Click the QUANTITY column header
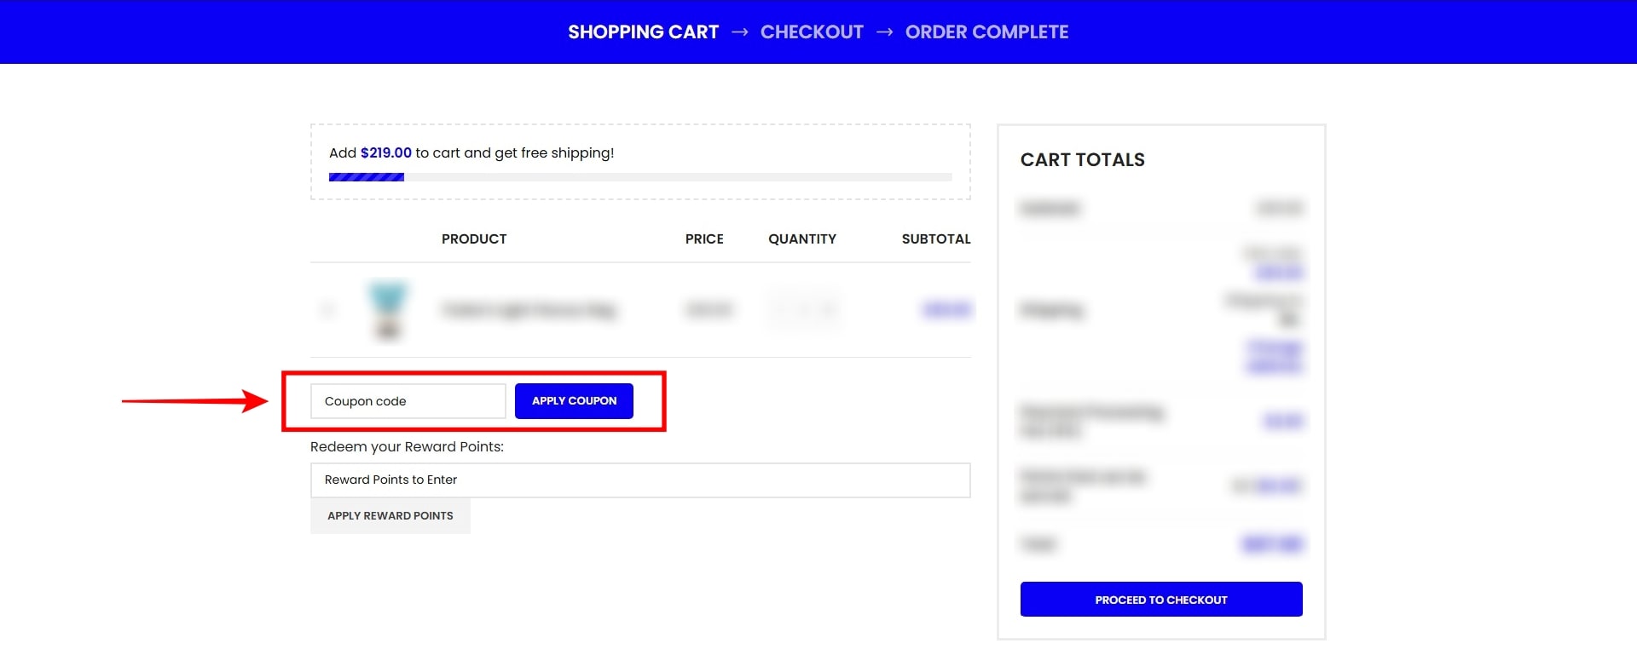This screenshot has height=672, width=1637. pos(802,239)
